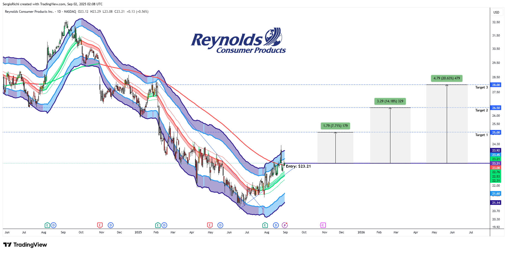
Task: Click the 25.00 price label on axis
Action: [x=496, y=132]
